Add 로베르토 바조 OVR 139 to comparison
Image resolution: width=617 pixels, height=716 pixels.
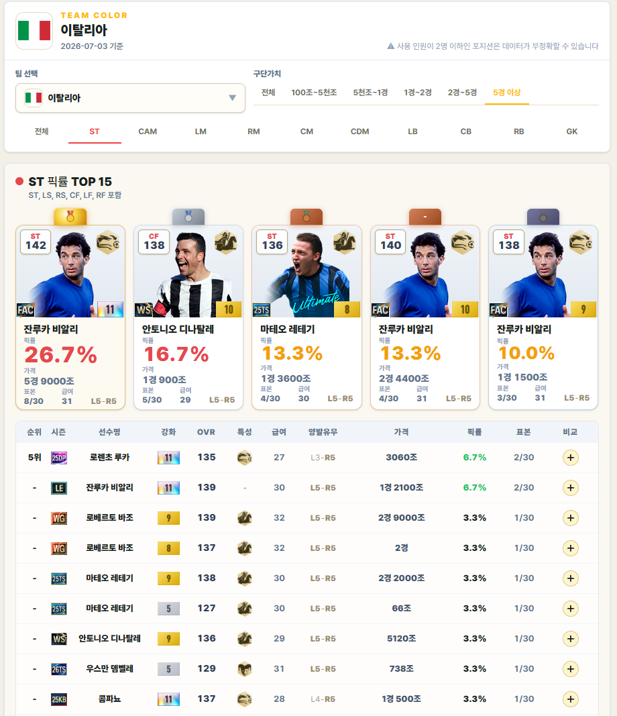(x=571, y=518)
